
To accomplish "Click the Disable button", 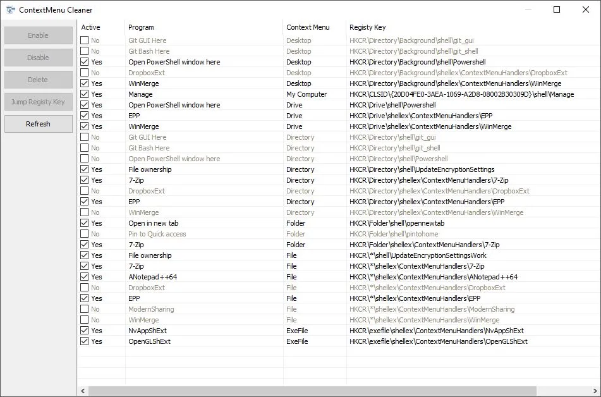I will coord(39,58).
